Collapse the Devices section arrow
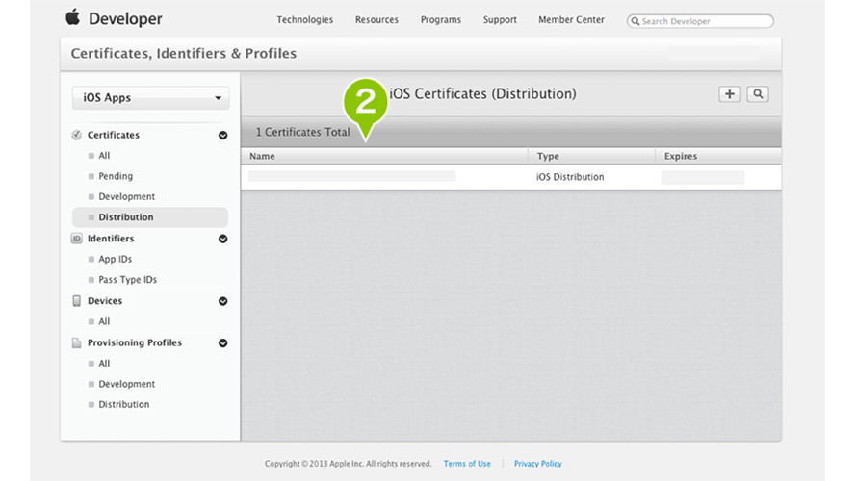The width and height of the screenshot is (856, 481). (x=222, y=301)
